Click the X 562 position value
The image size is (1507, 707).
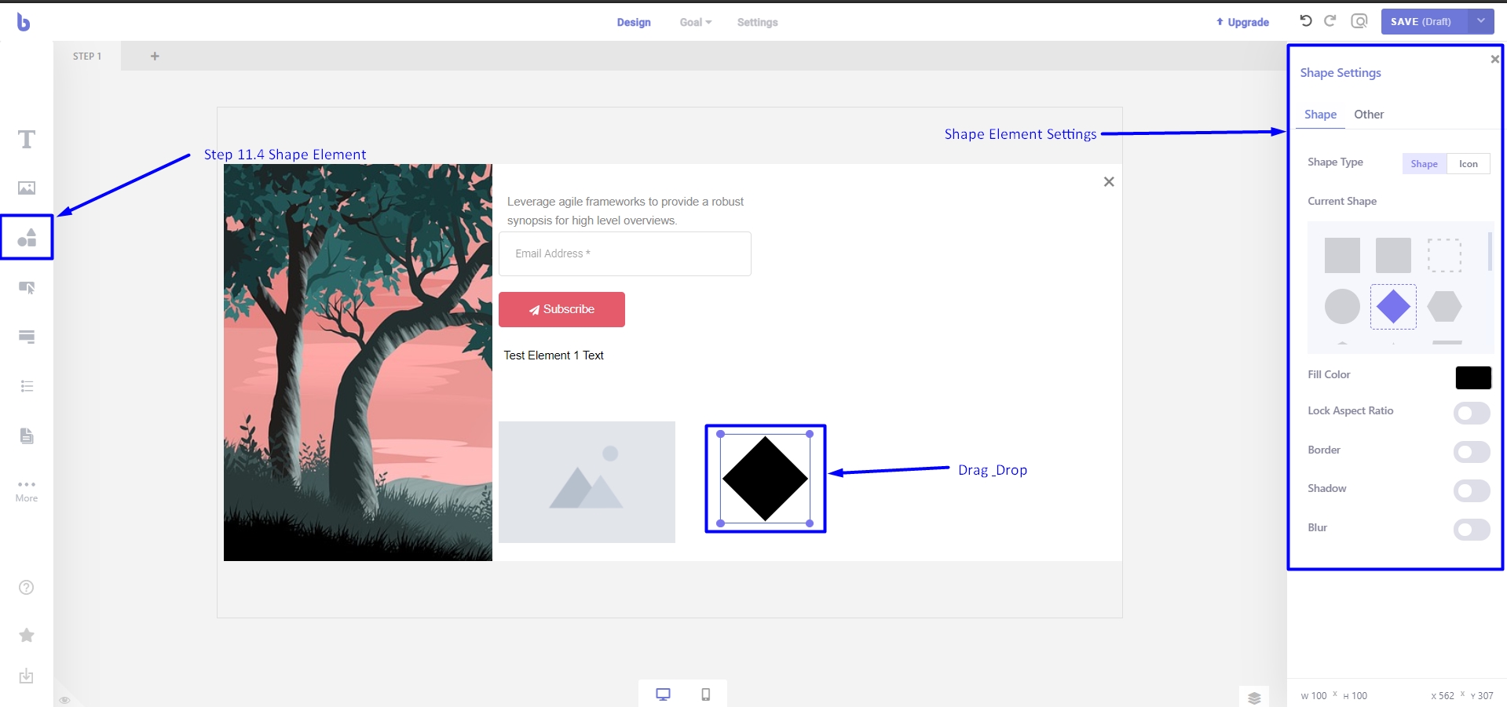click(1443, 696)
